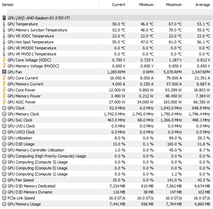Click the 648.8 MHz average GPU clock
The image size is (213, 209).
coord(201,108)
